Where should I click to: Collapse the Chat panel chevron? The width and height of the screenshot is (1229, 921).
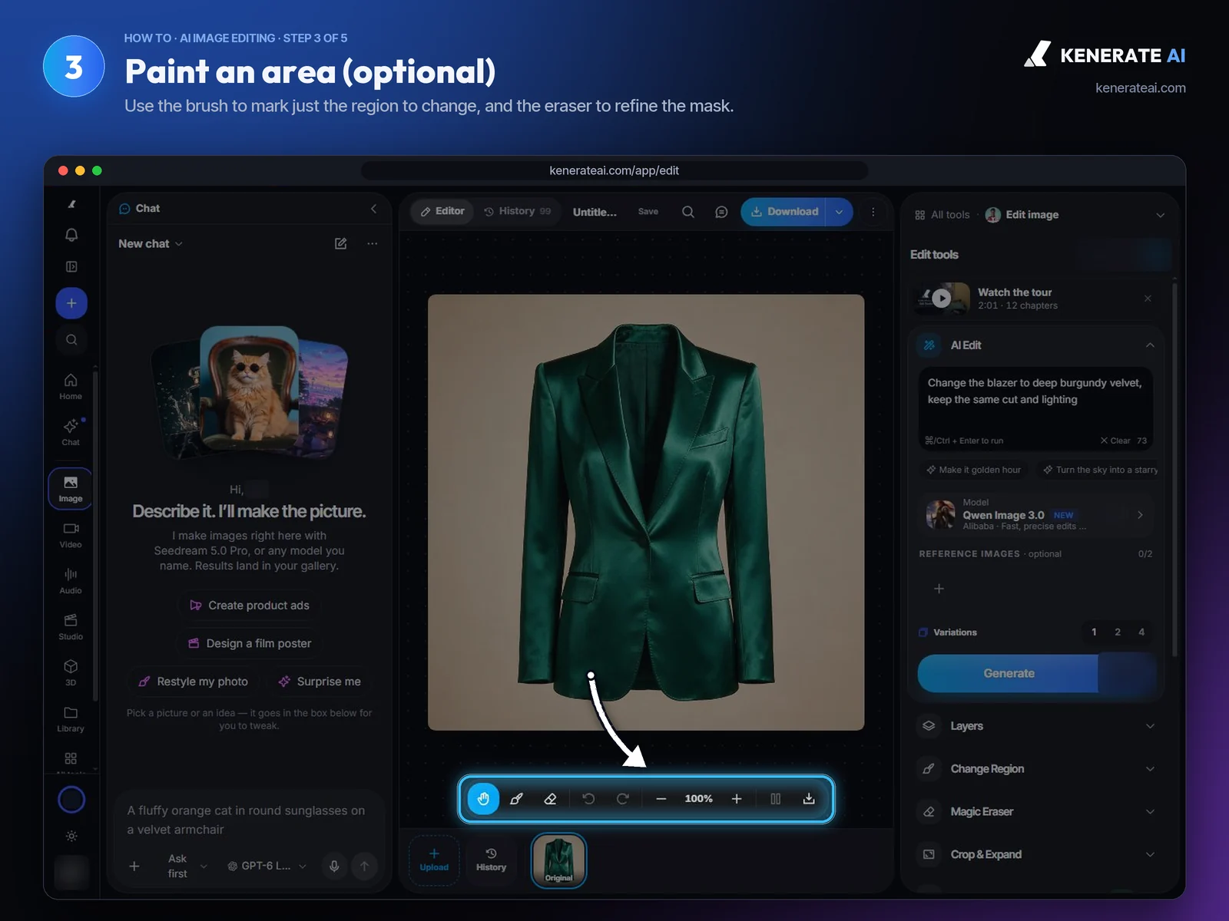coord(373,209)
